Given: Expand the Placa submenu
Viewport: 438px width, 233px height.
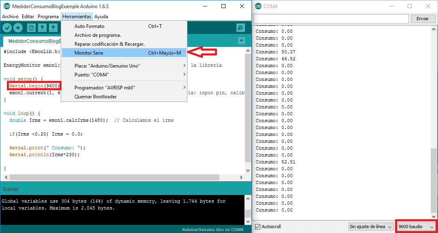Looking at the screenshot, I should click(124, 66).
